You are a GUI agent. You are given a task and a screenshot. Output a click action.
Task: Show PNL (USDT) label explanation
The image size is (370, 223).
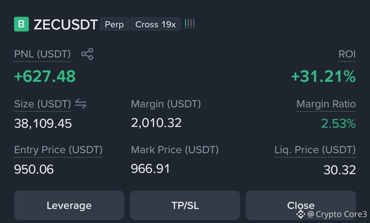tap(42, 54)
